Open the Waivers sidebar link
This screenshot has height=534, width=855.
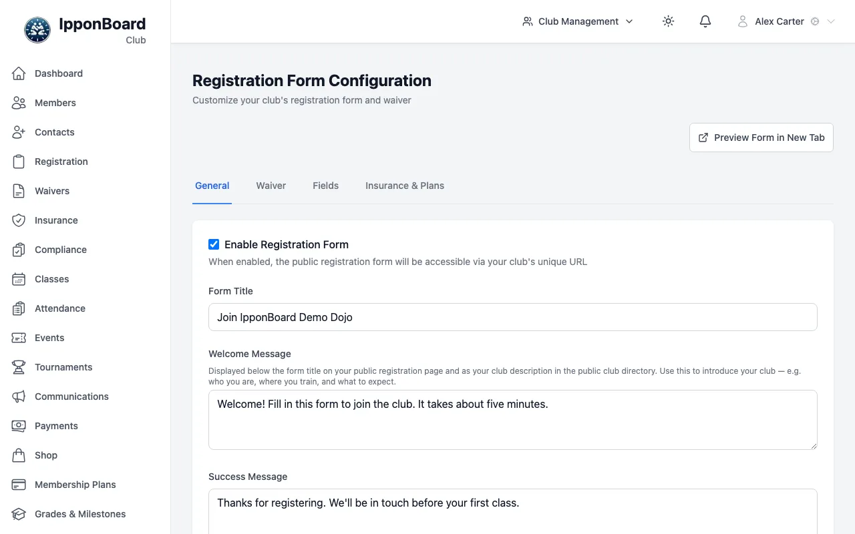click(x=85, y=191)
